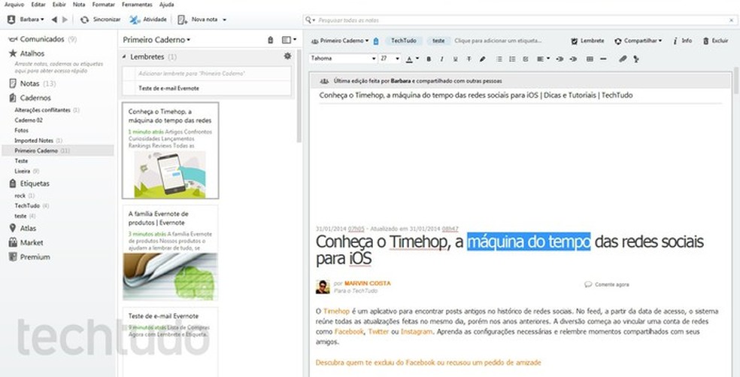
Task: Go back with the left arrow
Action: (x=54, y=20)
